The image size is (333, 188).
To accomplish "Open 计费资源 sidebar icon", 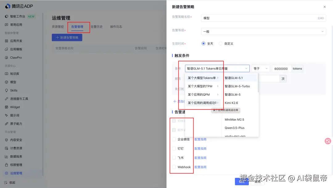I will tap(6, 148).
